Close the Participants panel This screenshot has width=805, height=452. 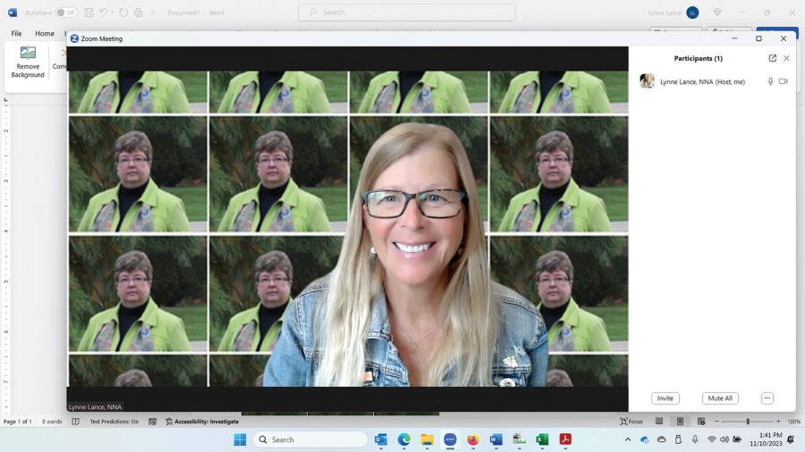(786, 58)
